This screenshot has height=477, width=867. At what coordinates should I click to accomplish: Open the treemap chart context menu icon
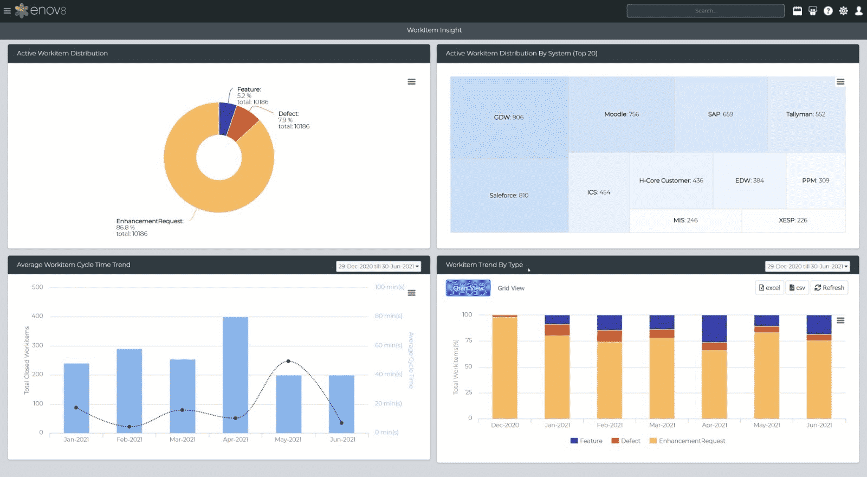[840, 82]
